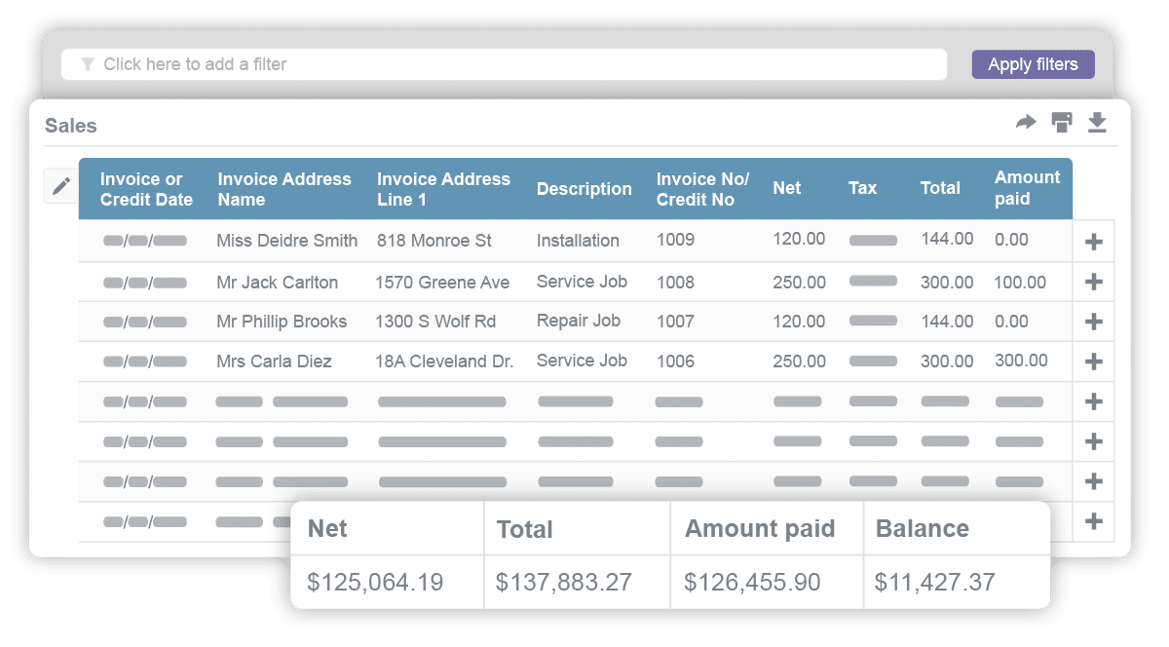Click the Total column header in table
Viewport: 1169px width, 647px height.
coord(940,188)
